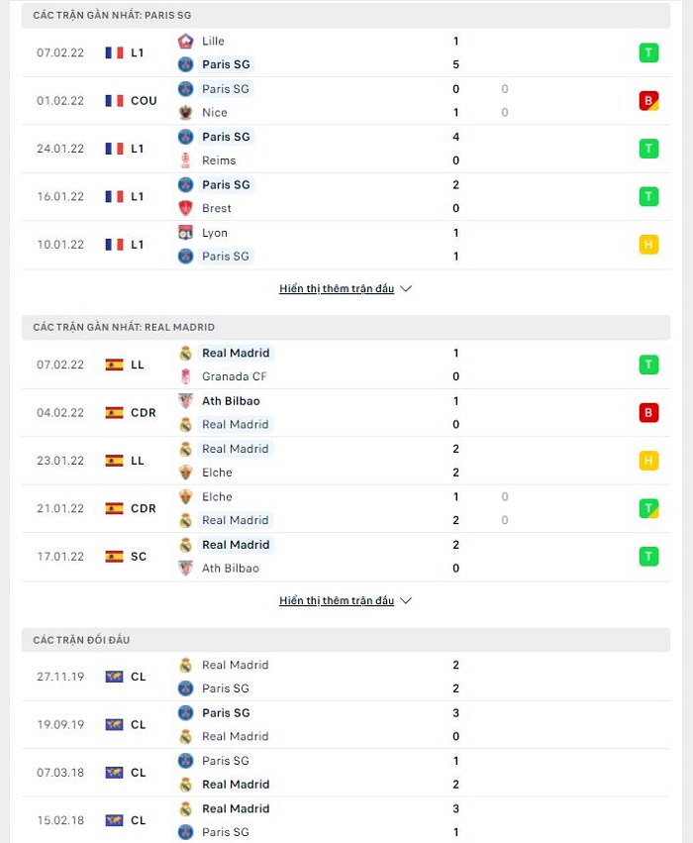Viewport: 693px width, 843px height.
Task: Click the Lille club crest icon
Action: pyautogui.click(x=185, y=41)
